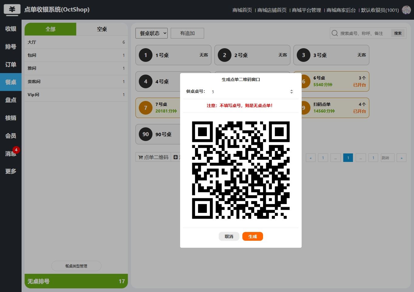The height and width of the screenshot is (292, 414).
Task: Select 餐桌 in the sidebar
Action: (11, 82)
